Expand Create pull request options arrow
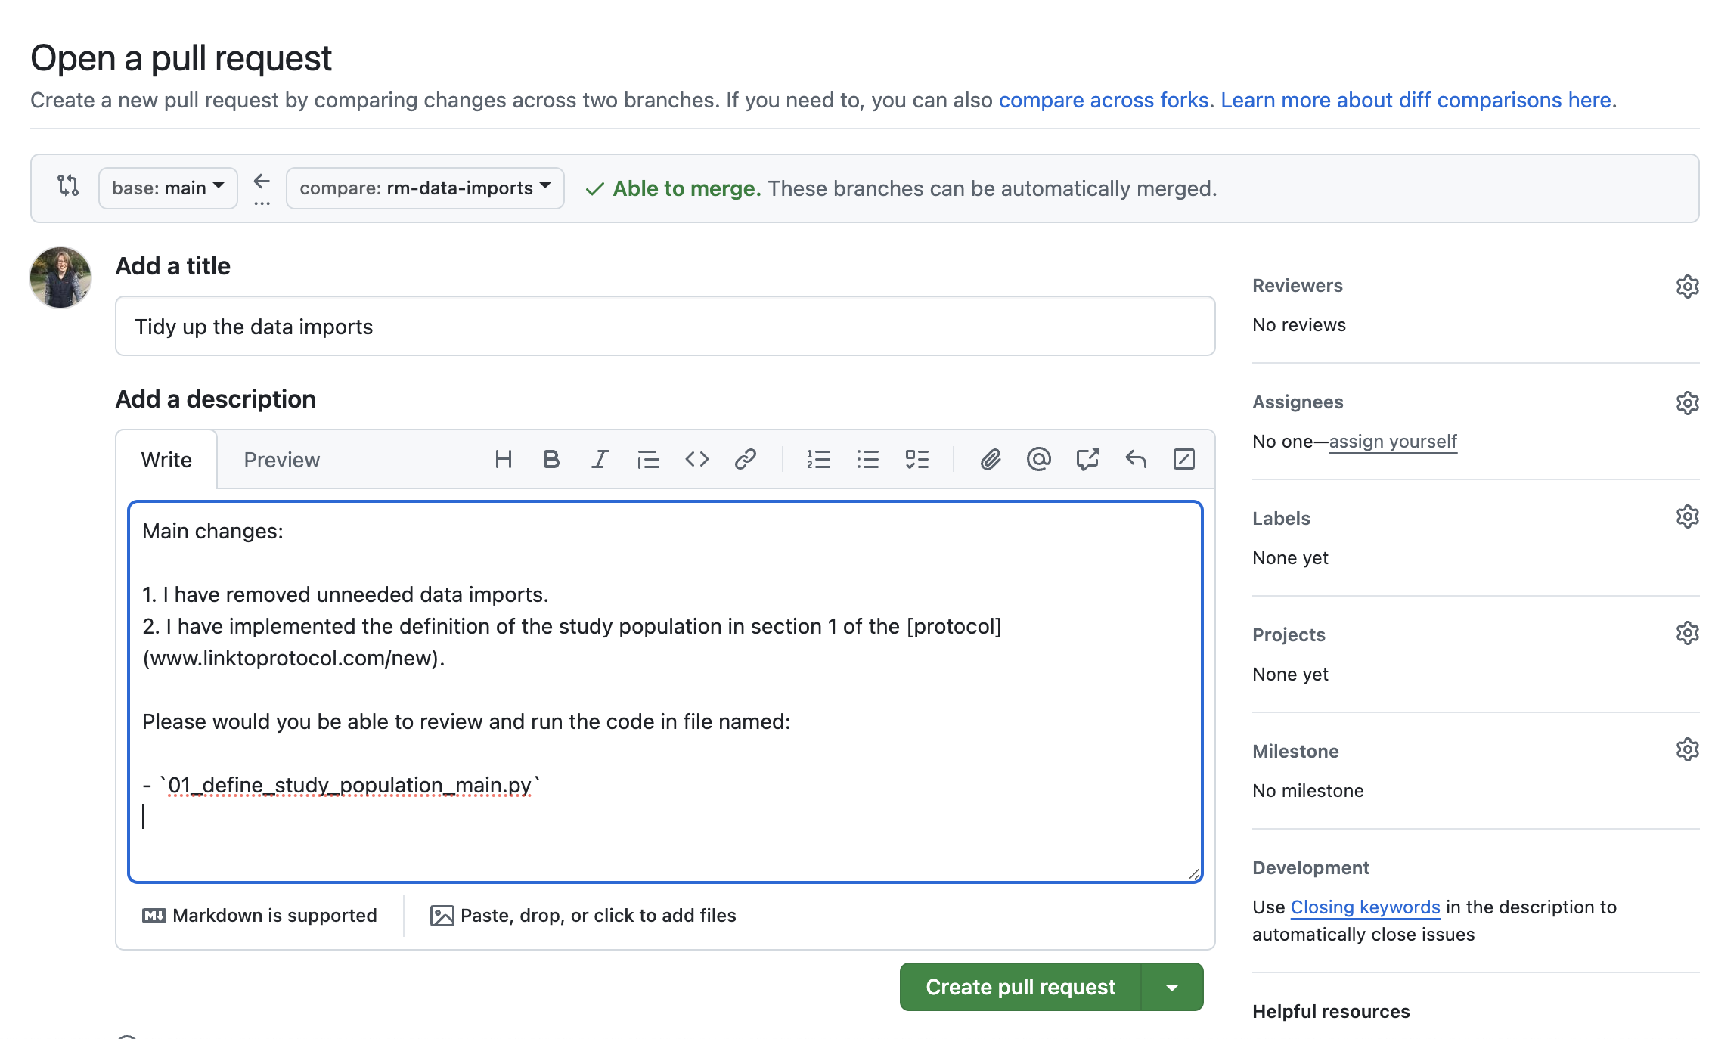 (1172, 987)
